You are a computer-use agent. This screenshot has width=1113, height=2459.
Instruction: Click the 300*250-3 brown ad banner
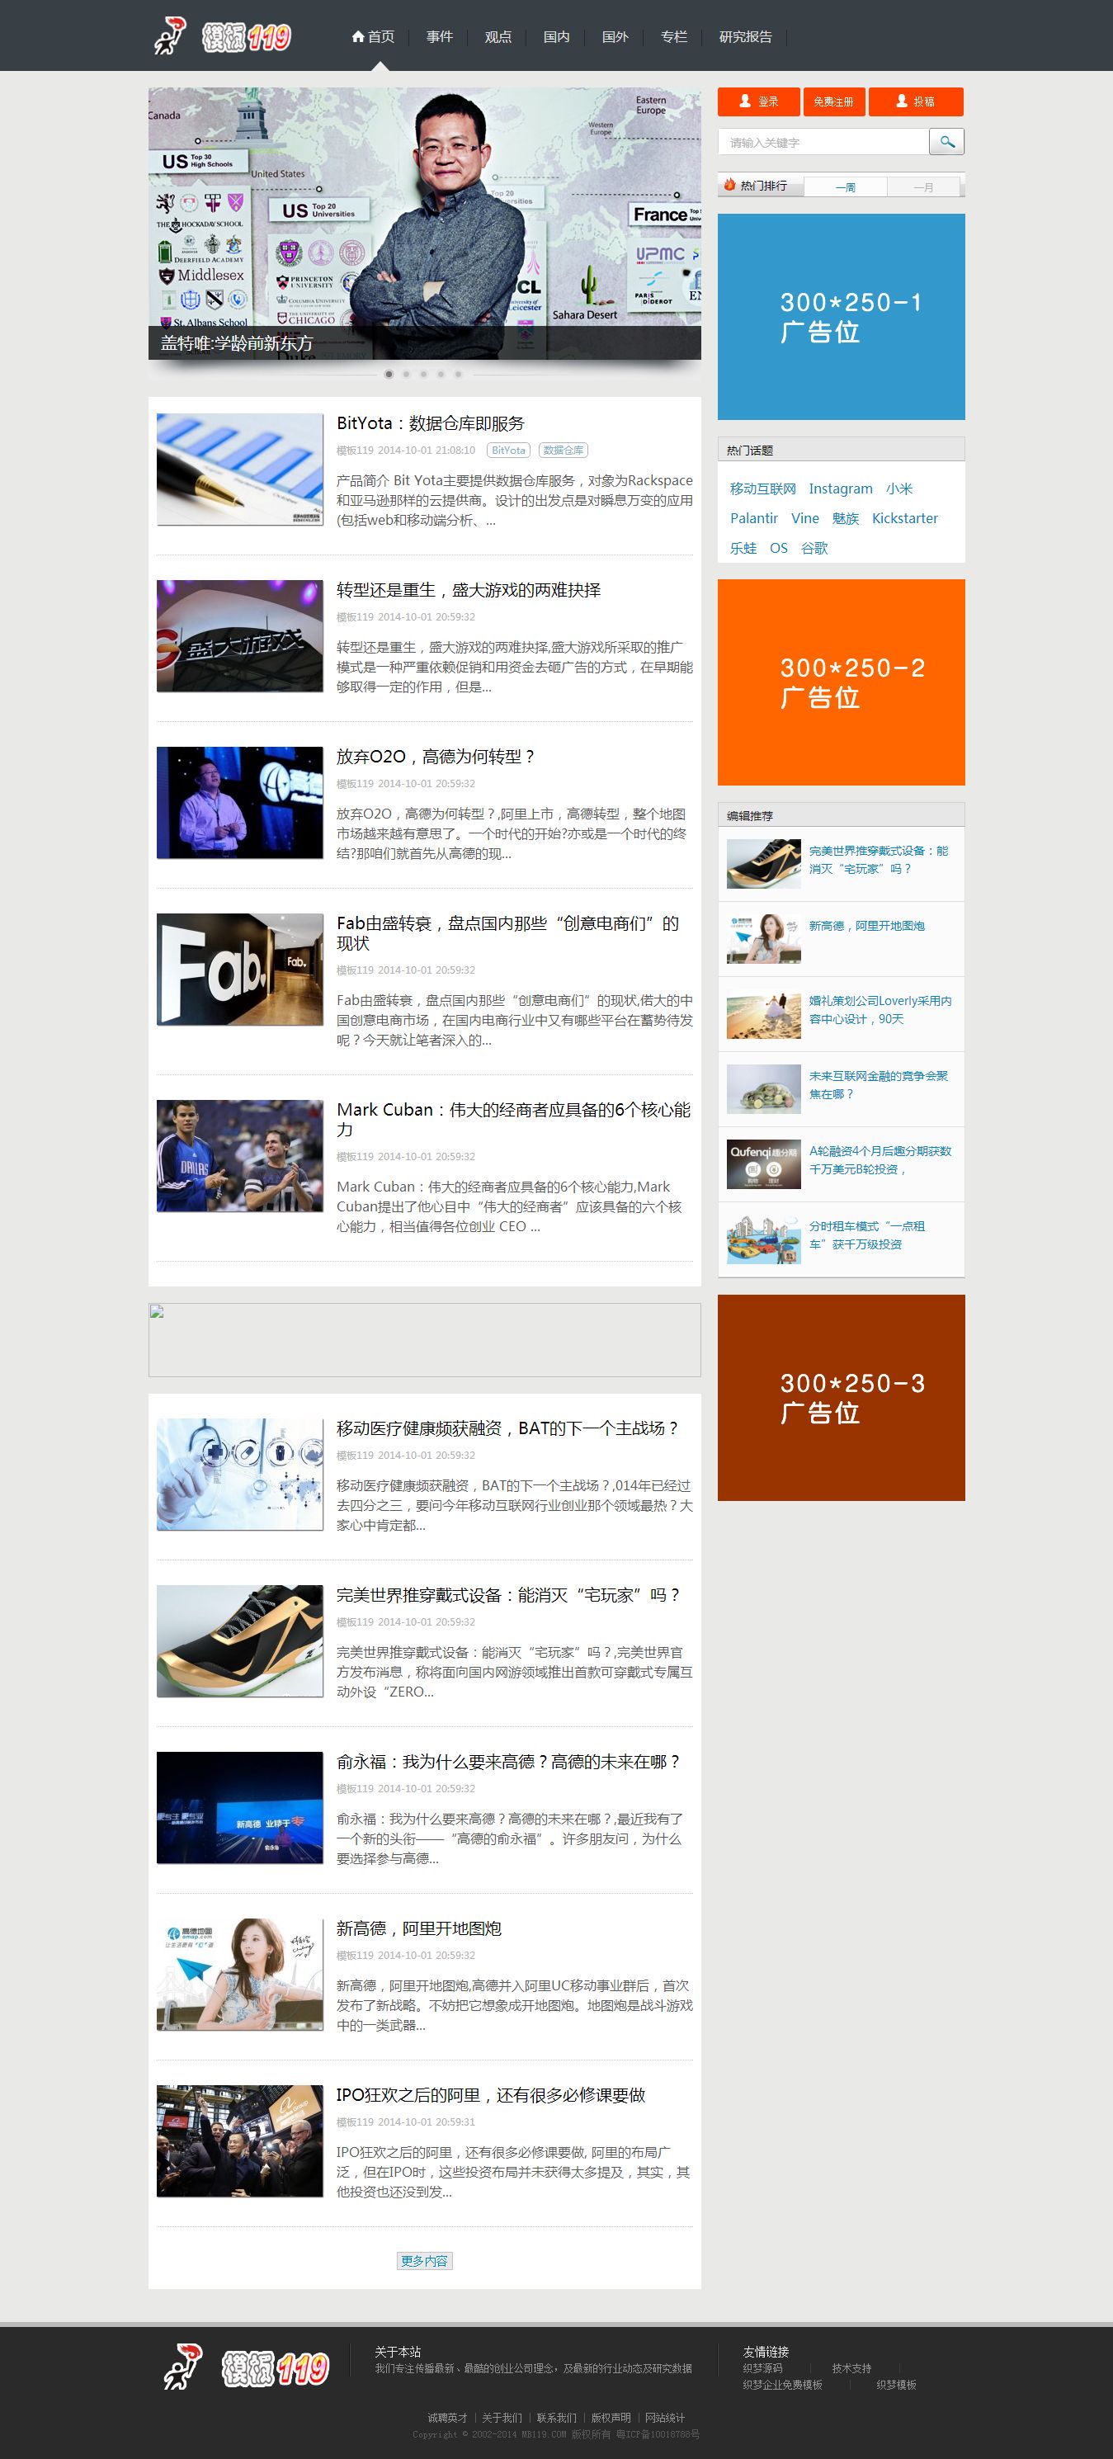tap(841, 1398)
